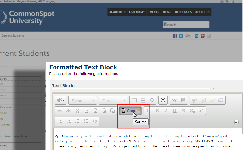This screenshot has height=150, width=243.
Task: Open the RESOURCES navigation menu
Action: [x=183, y=12]
